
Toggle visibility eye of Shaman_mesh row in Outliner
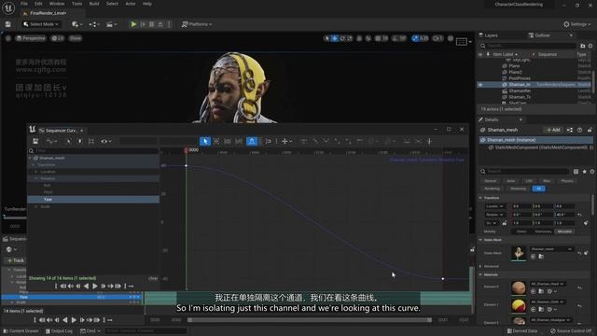[x=480, y=85]
